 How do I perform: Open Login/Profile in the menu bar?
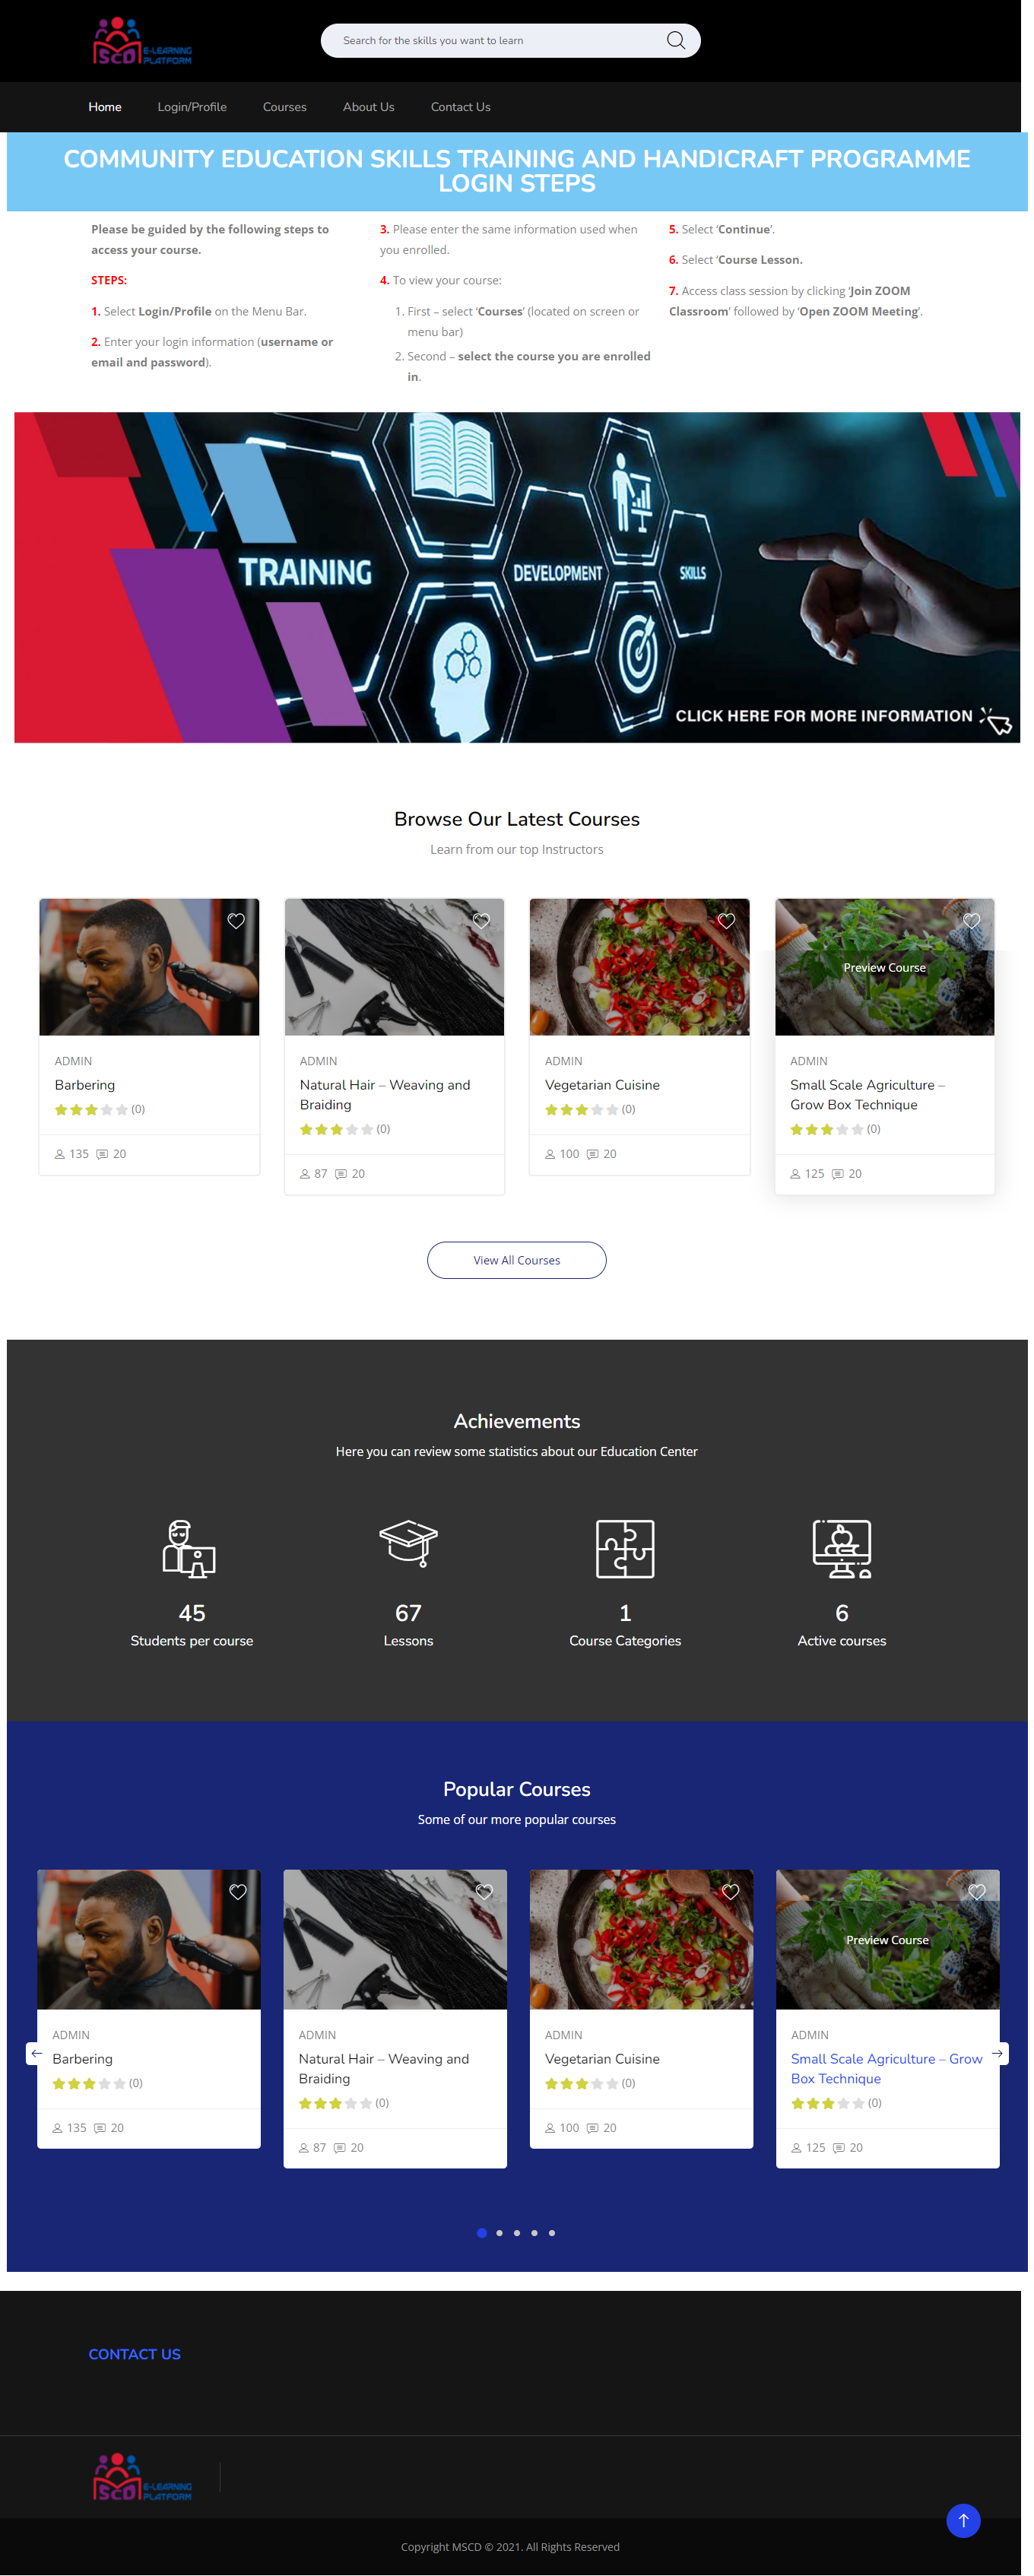(x=192, y=107)
